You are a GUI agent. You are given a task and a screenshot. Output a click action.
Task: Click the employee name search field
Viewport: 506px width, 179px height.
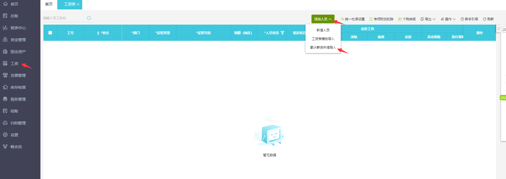[x=64, y=18]
